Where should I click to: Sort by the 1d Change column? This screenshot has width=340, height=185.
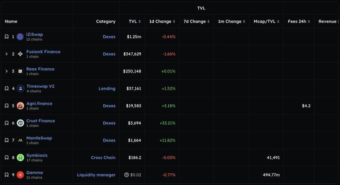(162, 21)
